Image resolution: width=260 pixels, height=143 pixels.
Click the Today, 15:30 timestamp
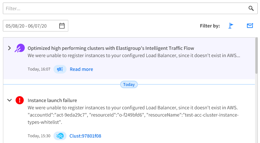[x=39, y=136]
